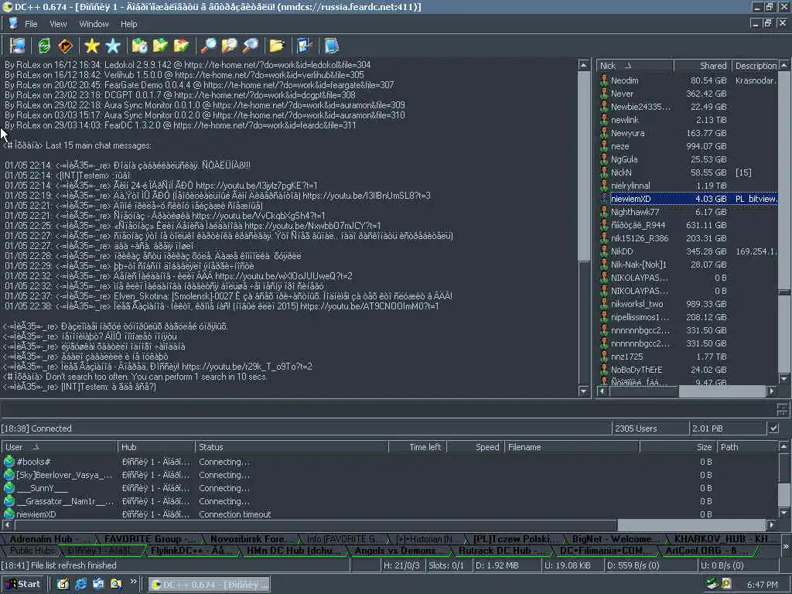Click the green Reconnect toolbar icon
This screenshot has height=594, width=792.
point(44,46)
